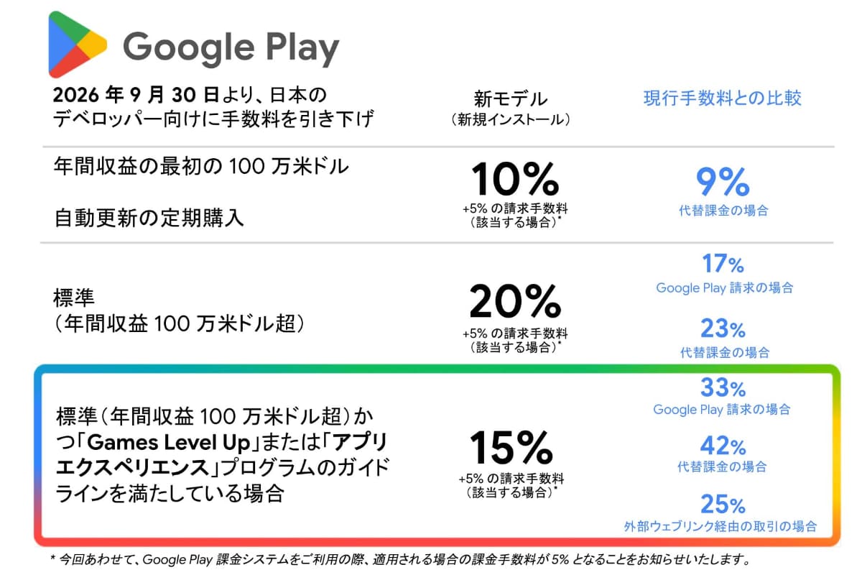Click the 20% standard fee figure

(x=514, y=301)
